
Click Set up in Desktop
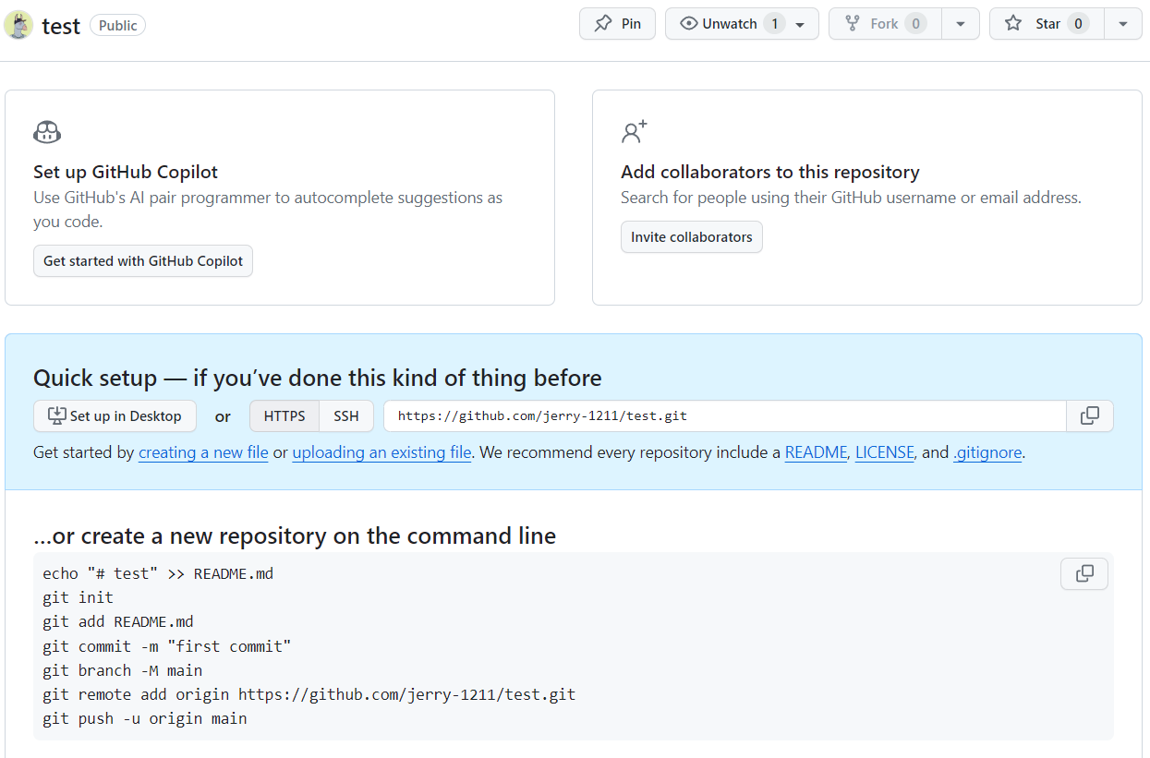point(115,416)
